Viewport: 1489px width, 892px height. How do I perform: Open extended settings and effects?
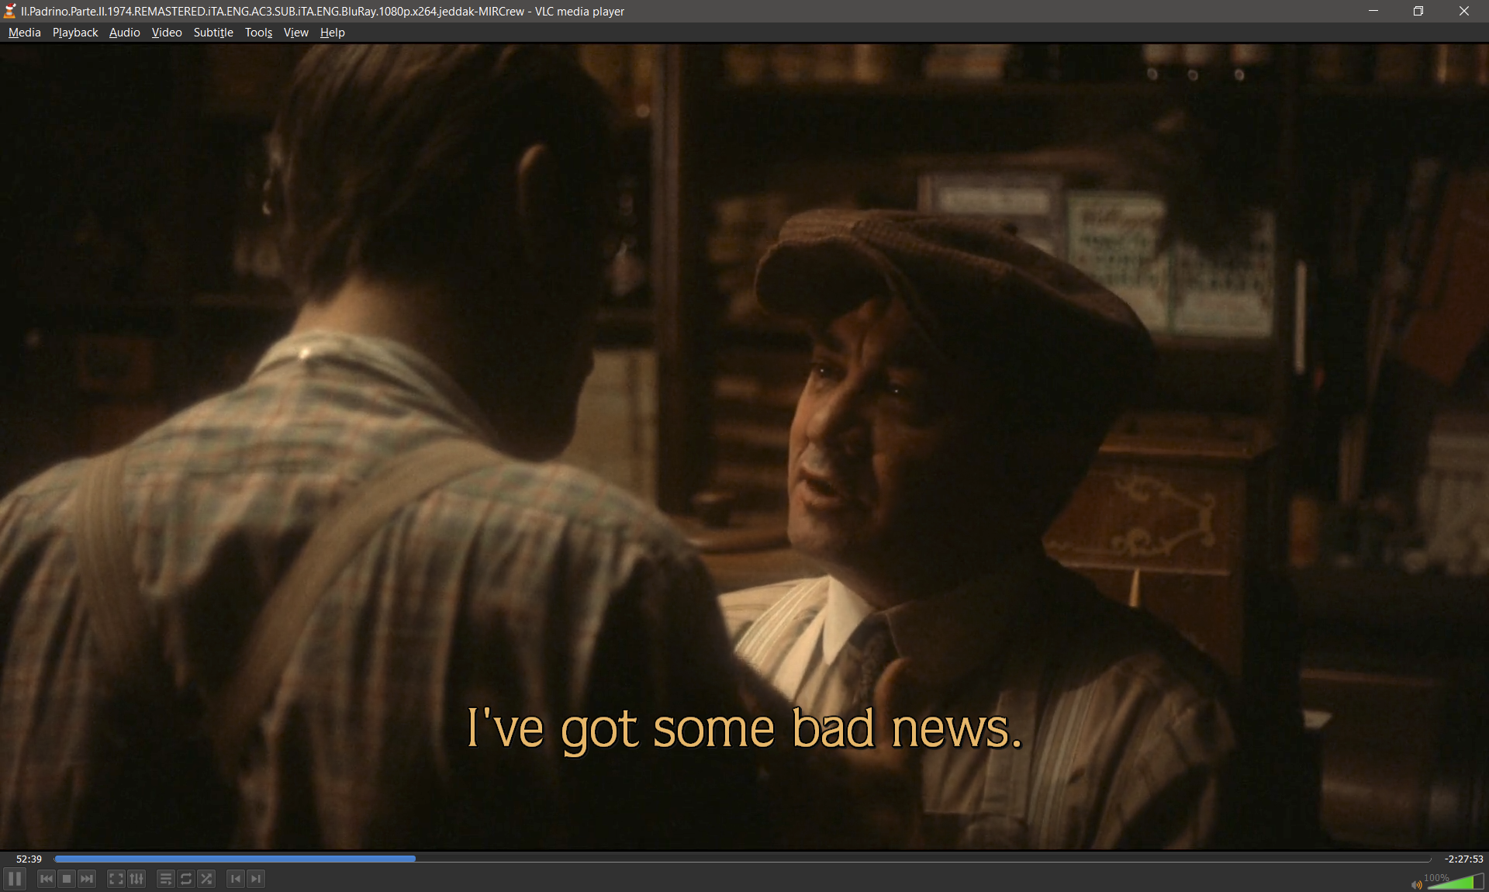coord(136,879)
